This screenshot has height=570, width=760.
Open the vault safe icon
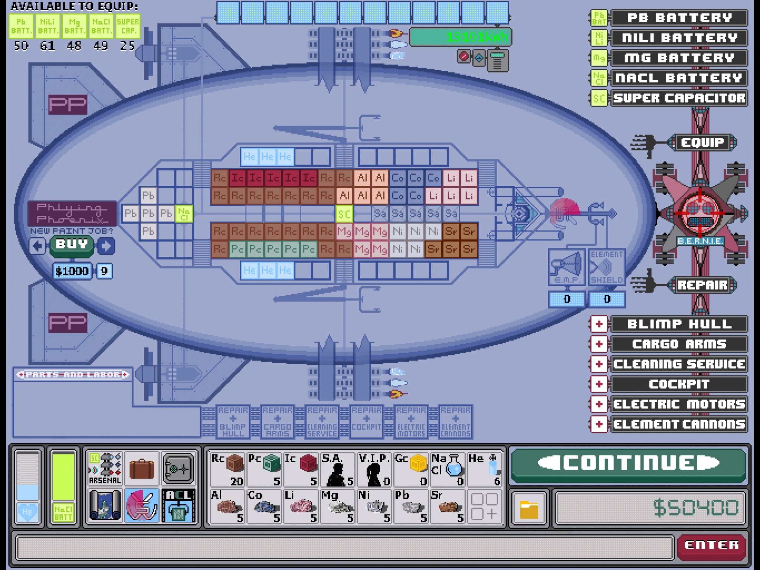pyautogui.click(x=178, y=469)
